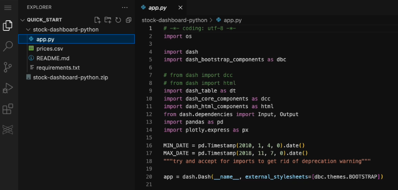Open README.md from the Explorer
This screenshot has height=190, width=398.
(53, 58)
